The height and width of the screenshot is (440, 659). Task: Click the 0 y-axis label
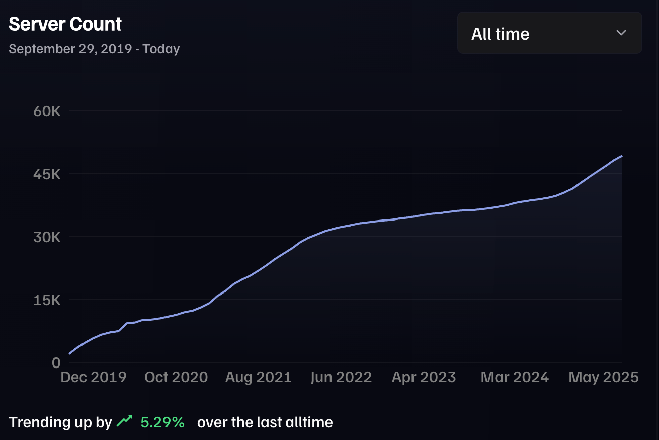click(x=56, y=362)
